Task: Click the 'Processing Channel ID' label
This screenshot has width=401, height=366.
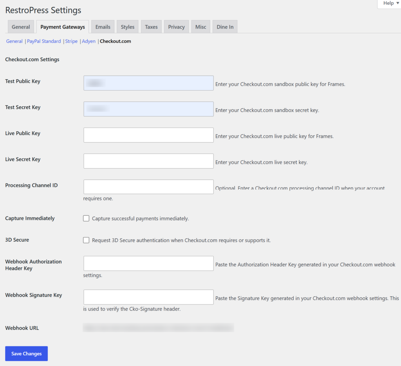Action: point(31,185)
